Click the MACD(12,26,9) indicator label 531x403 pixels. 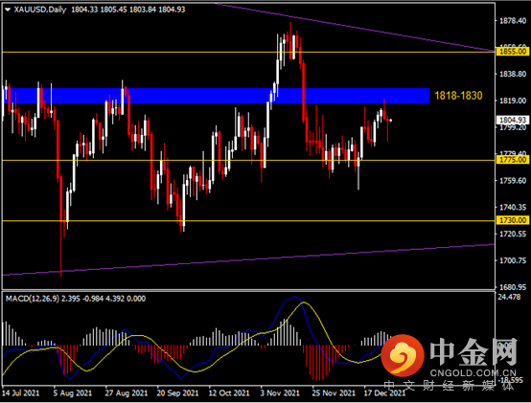pos(33,299)
